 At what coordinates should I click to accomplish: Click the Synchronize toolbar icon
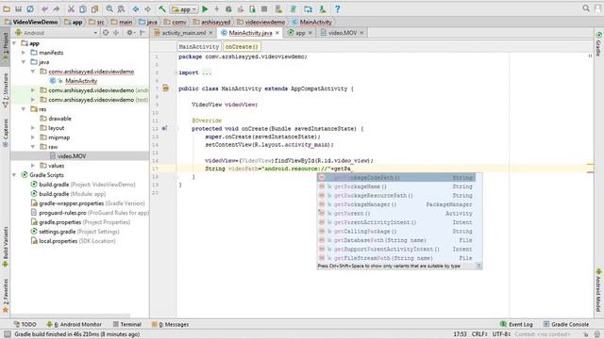pos(30,8)
